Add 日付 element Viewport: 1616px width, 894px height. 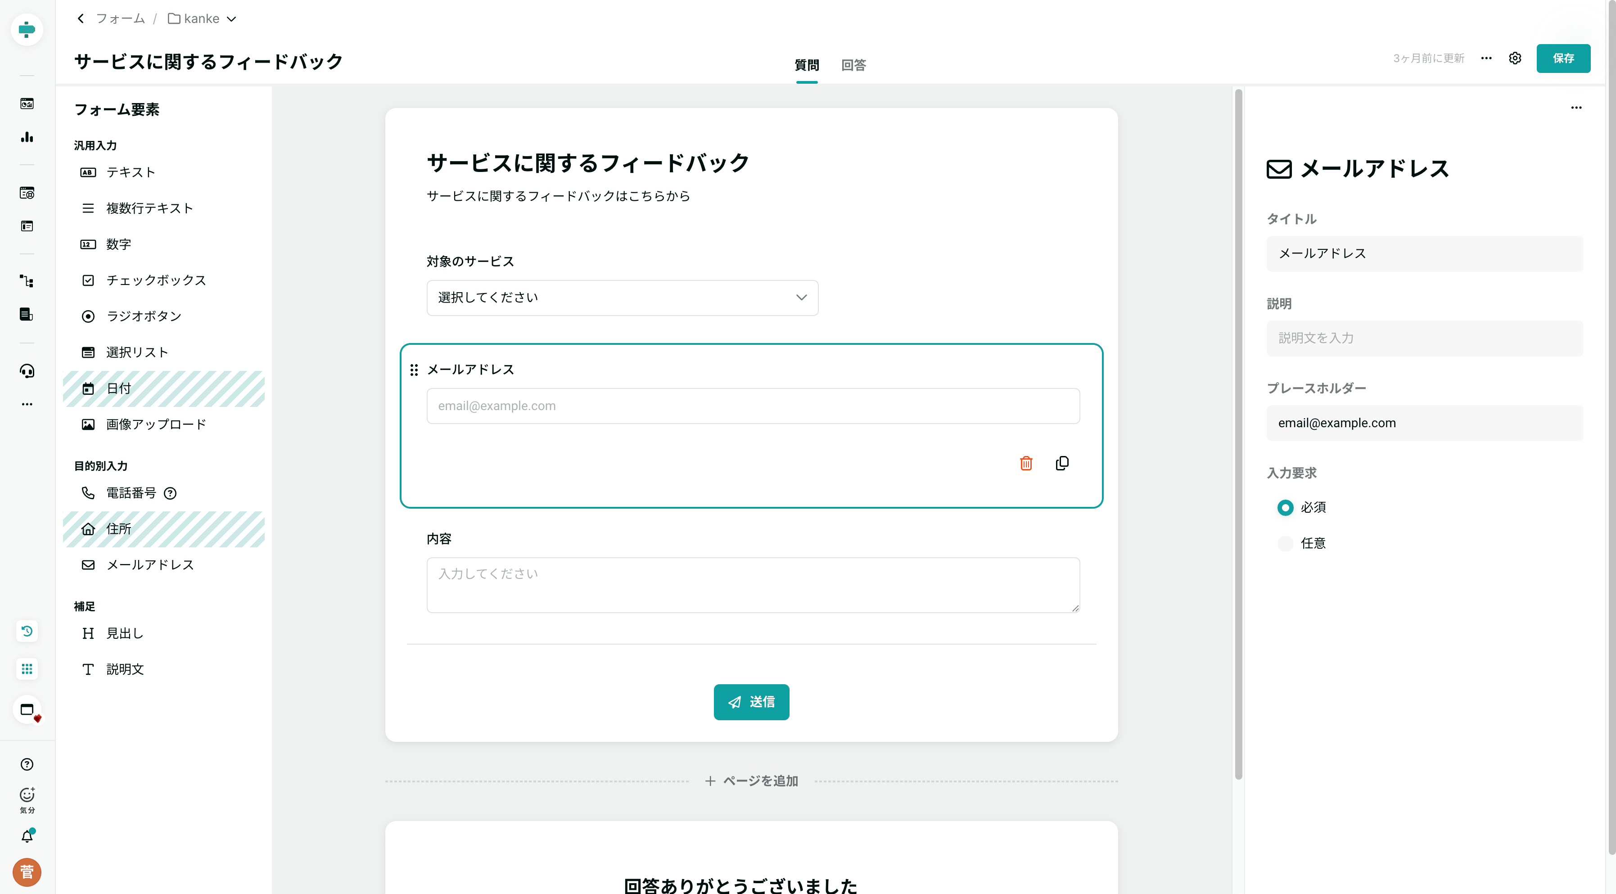(x=164, y=388)
